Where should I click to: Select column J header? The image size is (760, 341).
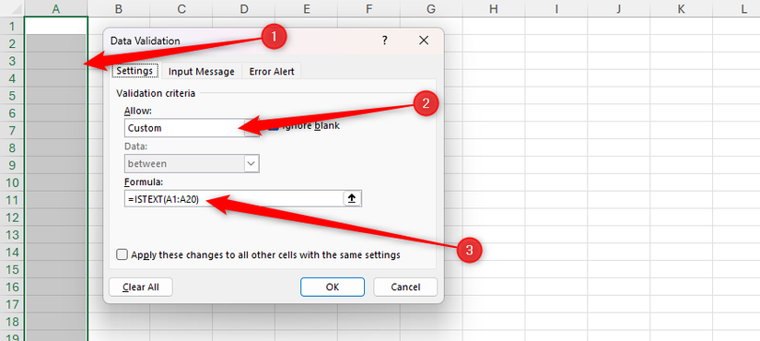pos(618,8)
